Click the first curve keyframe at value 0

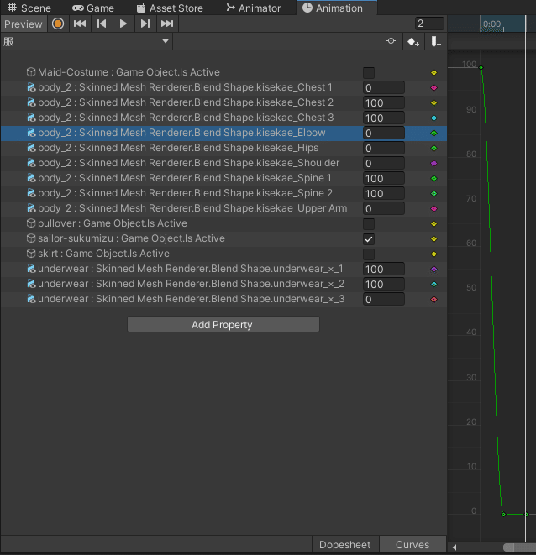(503, 515)
